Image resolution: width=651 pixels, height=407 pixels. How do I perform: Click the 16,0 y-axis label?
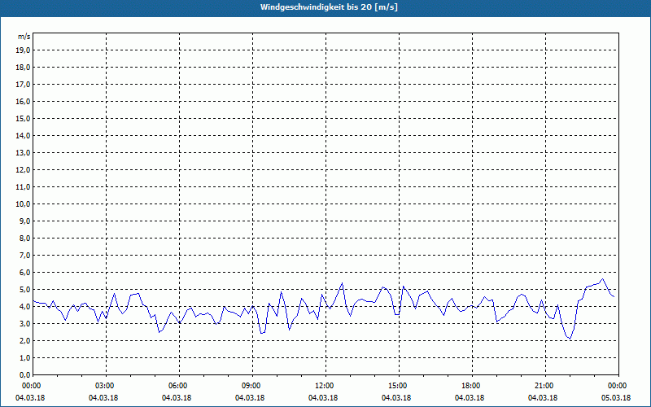(24, 101)
